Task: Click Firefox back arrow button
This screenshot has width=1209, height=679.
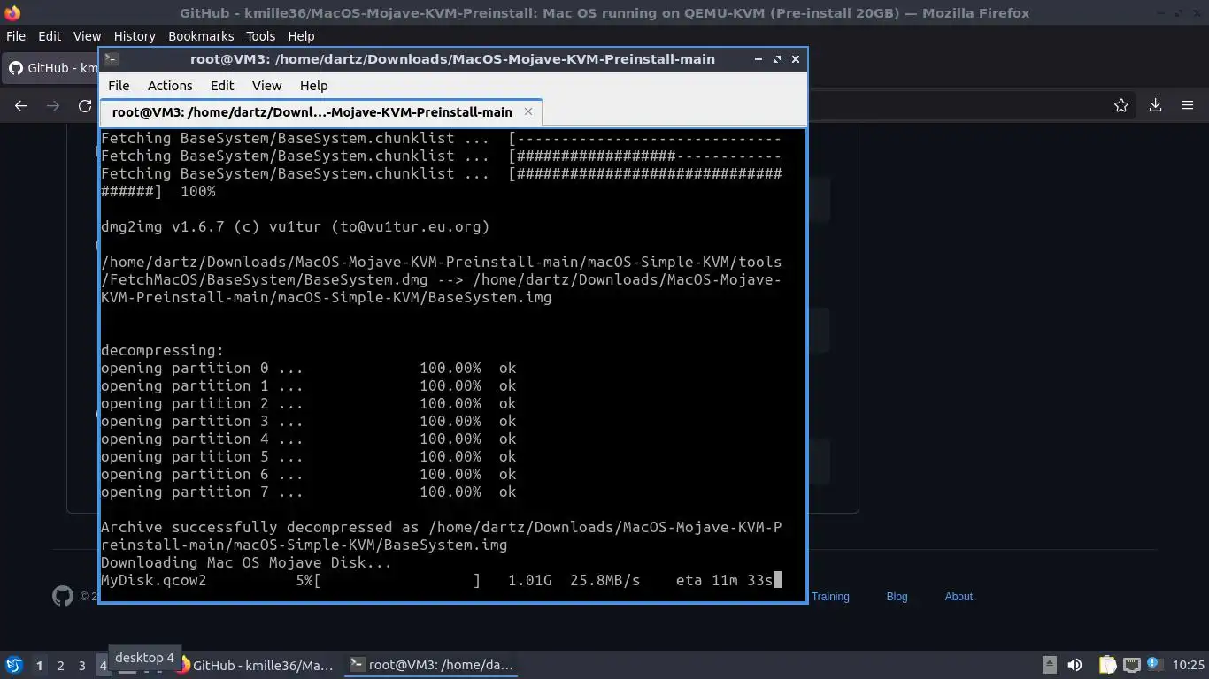Action: [21, 105]
